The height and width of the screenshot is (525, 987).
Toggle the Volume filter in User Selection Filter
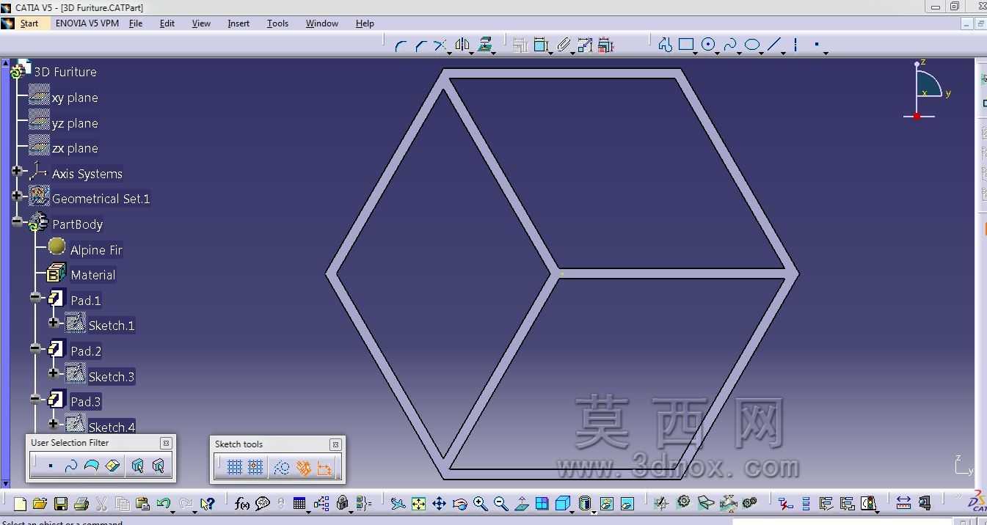(112, 466)
